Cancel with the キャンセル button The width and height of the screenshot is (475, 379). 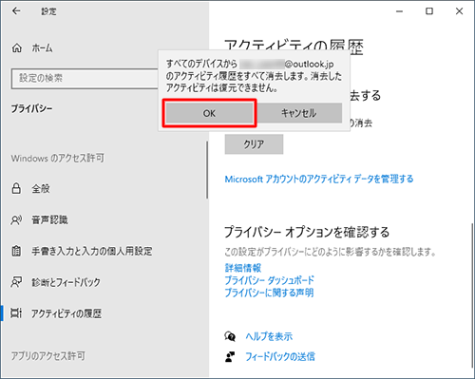tap(298, 113)
